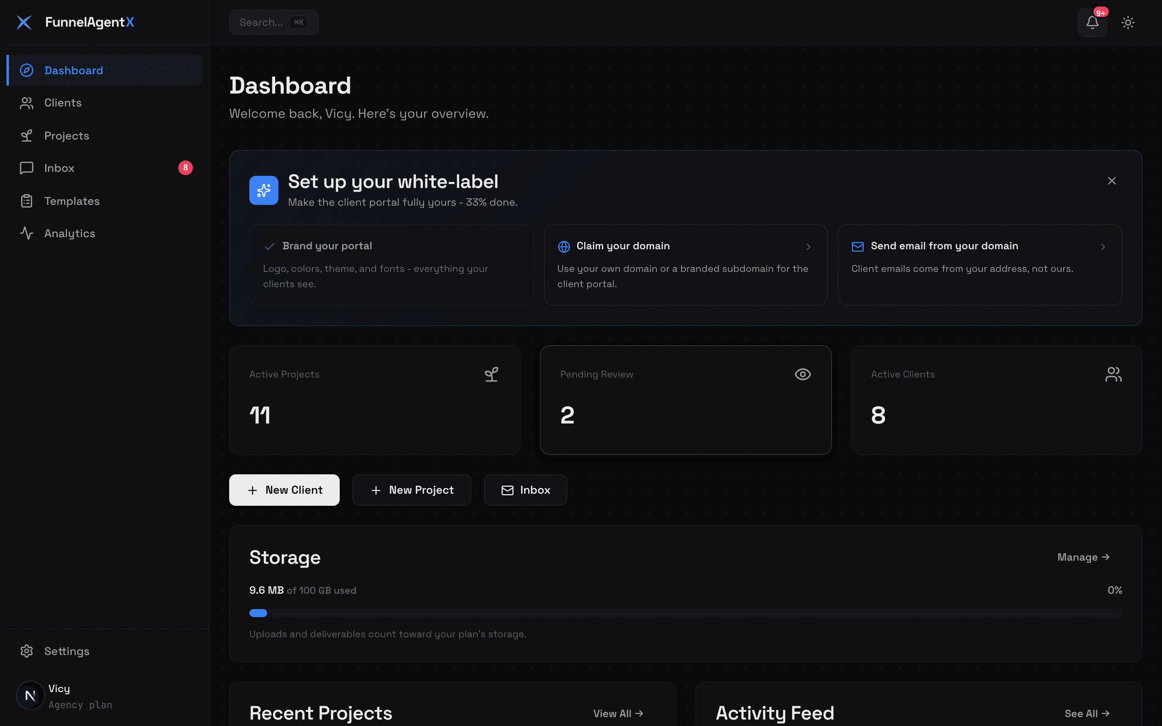Open Settings in sidebar
This screenshot has height=726, width=1162.
104,651
